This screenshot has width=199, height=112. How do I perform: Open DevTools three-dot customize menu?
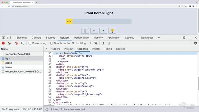190,38
